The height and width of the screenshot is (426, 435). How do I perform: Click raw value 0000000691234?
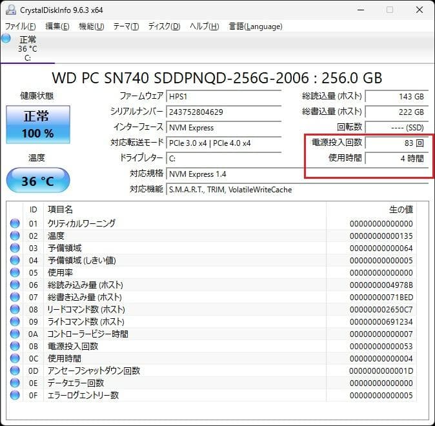click(381, 321)
